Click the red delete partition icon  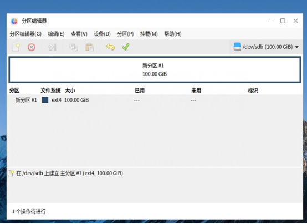pyautogui.click(x=32, y=47)
